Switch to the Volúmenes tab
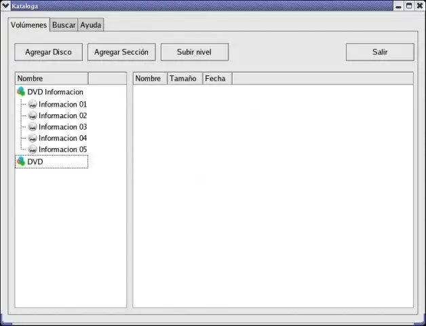This screenshot has height=326, width=426. (x=28, y=24)
